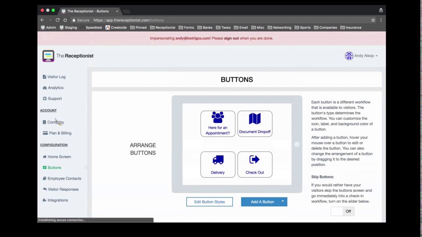Screen dimensions: 422x237
Task: Open the Networking bookmarks folder
Action: pyautogui.click(x=280, y=28)
